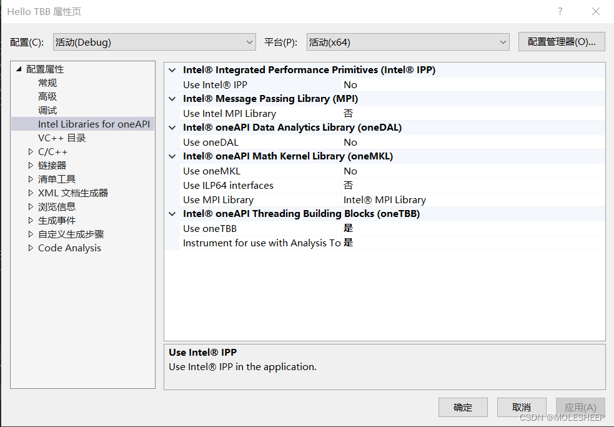The width and height of the screenshot is (614, 427).
Task: Open the 平台(P) x64 dropdown
Action: (503, 42)
